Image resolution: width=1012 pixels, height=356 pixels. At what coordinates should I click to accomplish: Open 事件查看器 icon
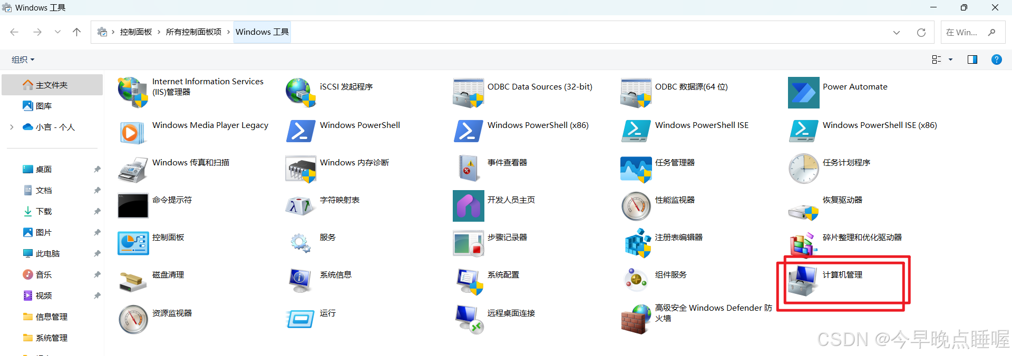point(468,169)
